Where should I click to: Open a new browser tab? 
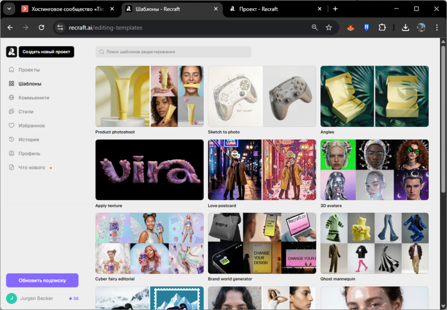click(335, 9)
